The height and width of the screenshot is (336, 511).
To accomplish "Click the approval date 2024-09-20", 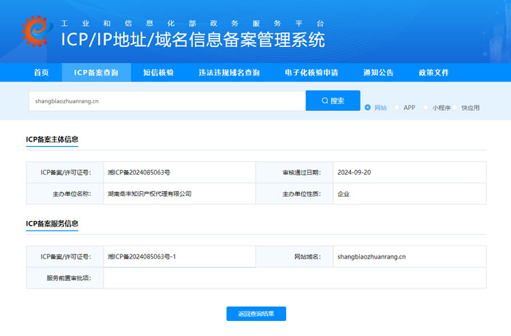I will point(354,172).
